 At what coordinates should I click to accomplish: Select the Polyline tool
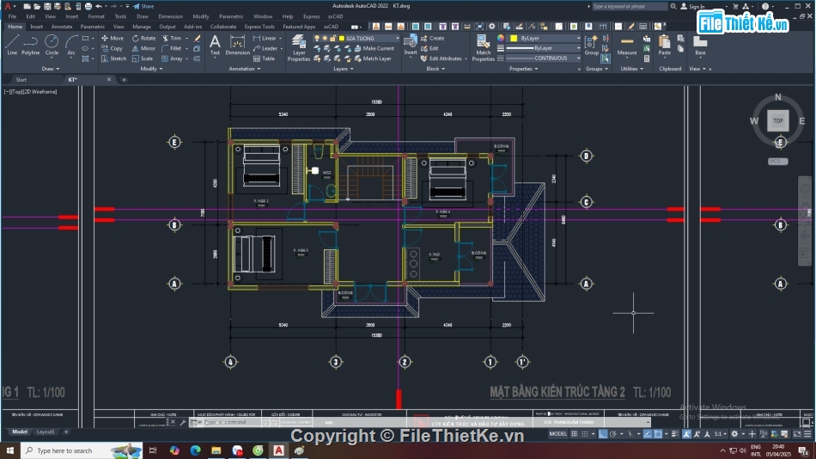[31, 45]
